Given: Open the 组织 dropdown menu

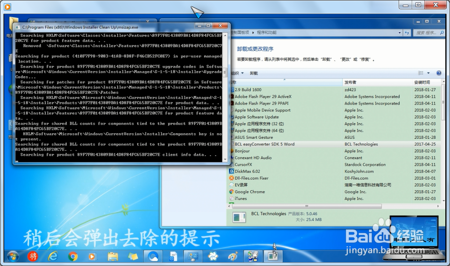Looking at the screenshot, I should click(238, 73).
